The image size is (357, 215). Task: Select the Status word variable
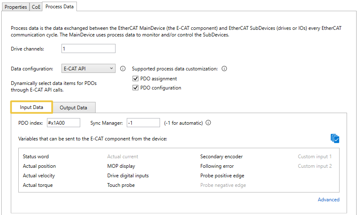coord(36,157)
